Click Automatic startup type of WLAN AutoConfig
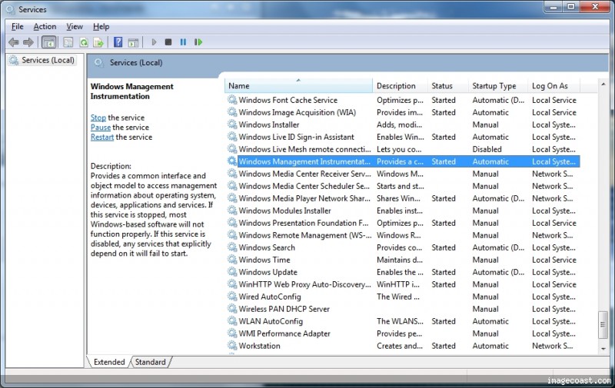Viewport: 615px width, 388px height. pyautogui.click(x=490, y=320)
